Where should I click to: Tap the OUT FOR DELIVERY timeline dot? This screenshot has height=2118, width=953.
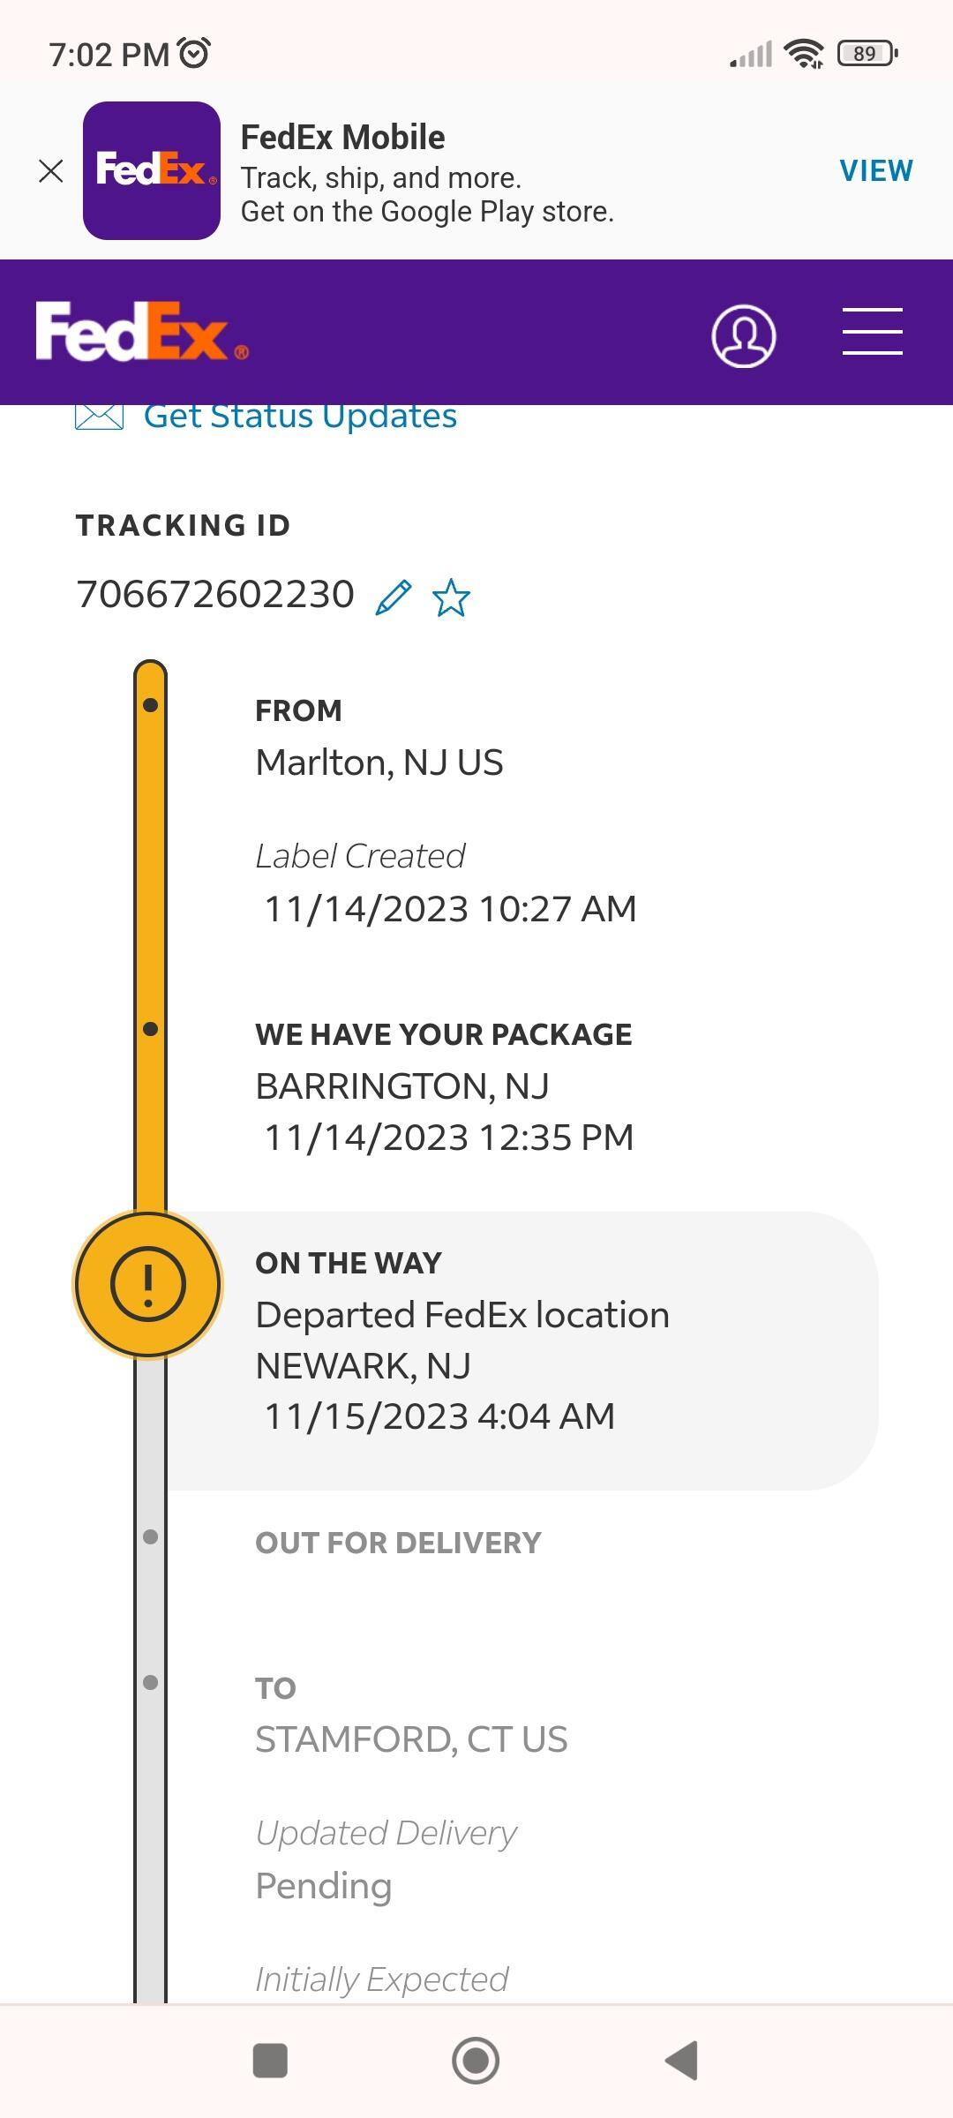[x=150, y=1537]
